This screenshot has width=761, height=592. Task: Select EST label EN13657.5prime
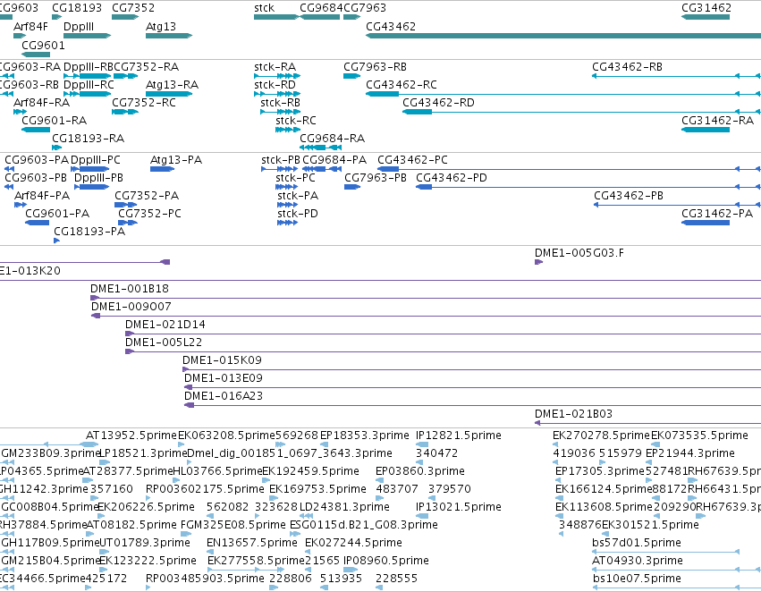[x=251, y=543]
